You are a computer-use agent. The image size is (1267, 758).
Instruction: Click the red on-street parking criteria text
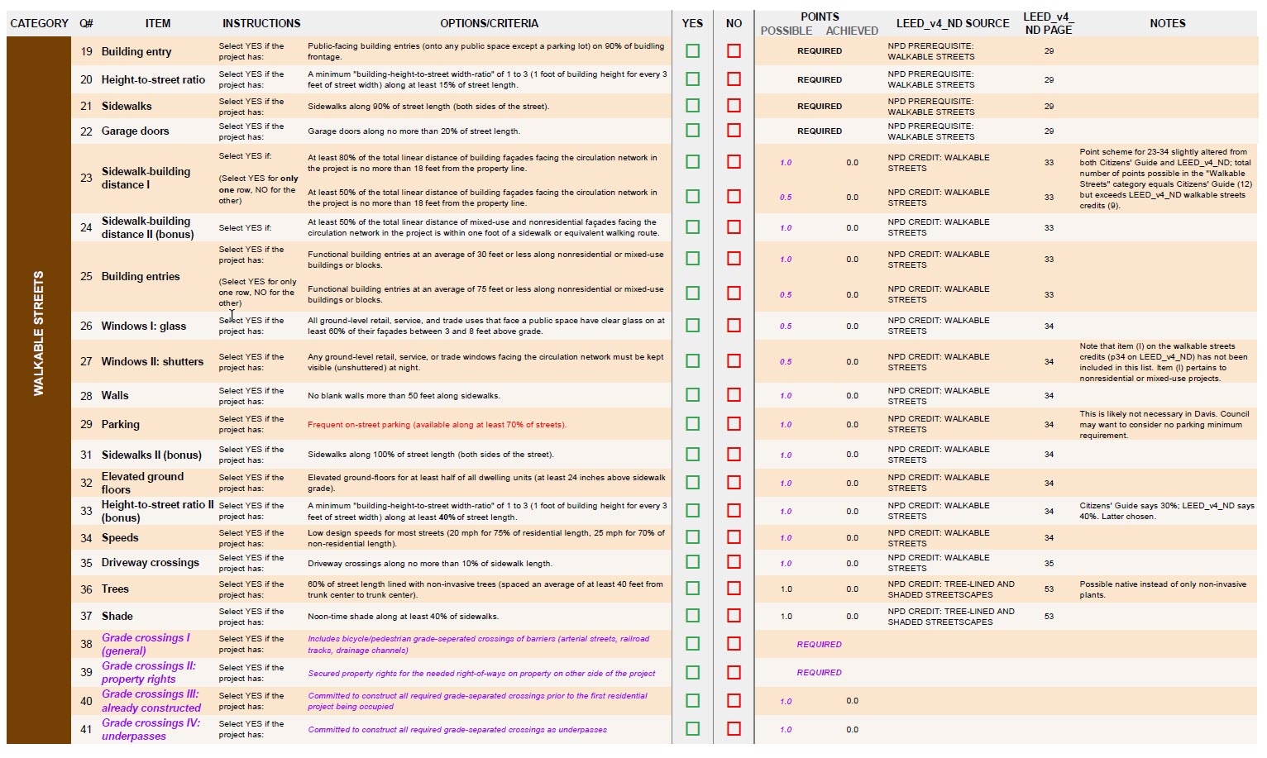click(437, 425)
